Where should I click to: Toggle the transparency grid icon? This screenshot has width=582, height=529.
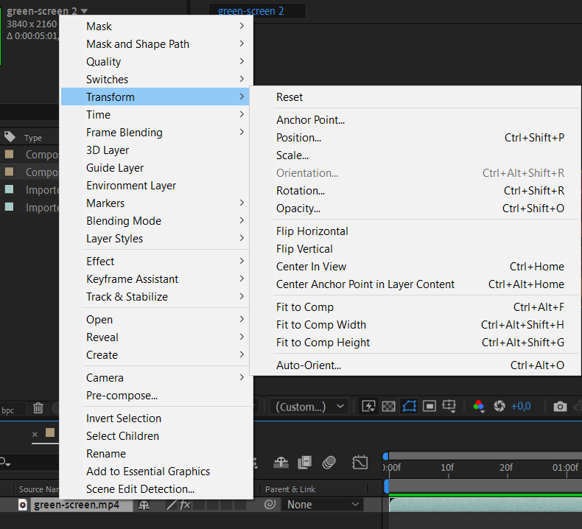point(389,406)
